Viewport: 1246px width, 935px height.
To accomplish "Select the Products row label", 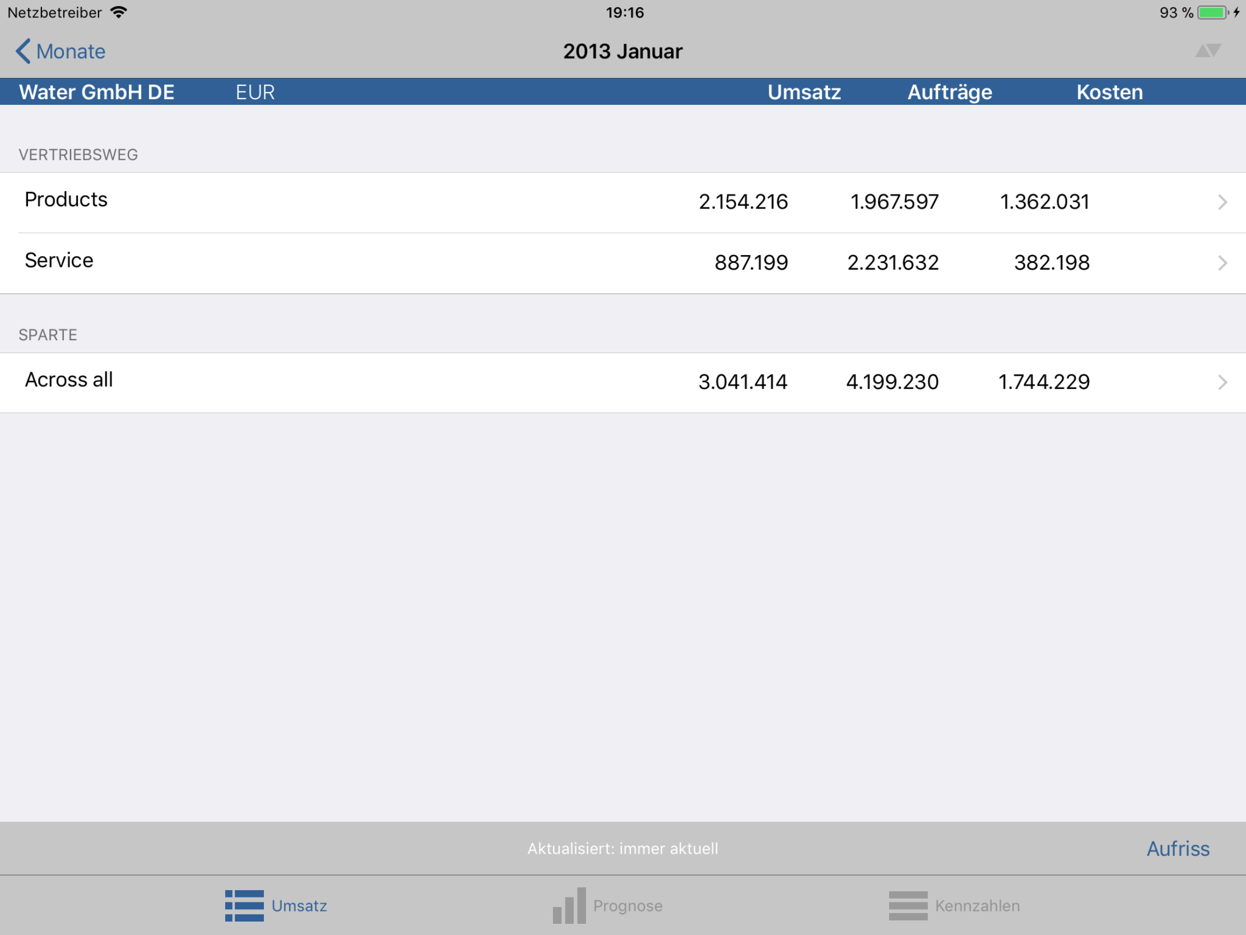I will coord(66,200).
